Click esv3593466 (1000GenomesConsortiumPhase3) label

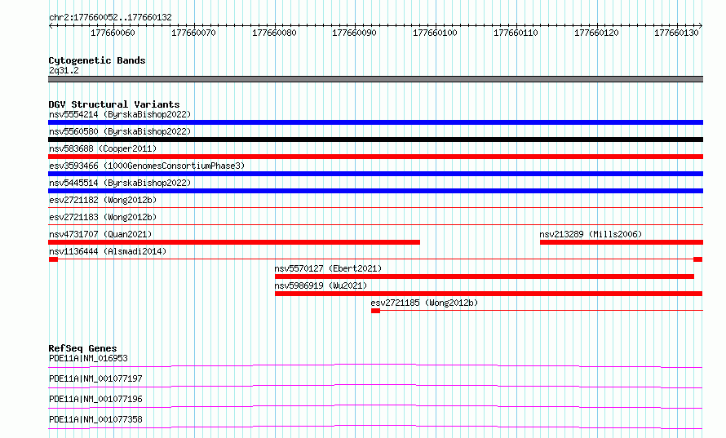point(147,166)
